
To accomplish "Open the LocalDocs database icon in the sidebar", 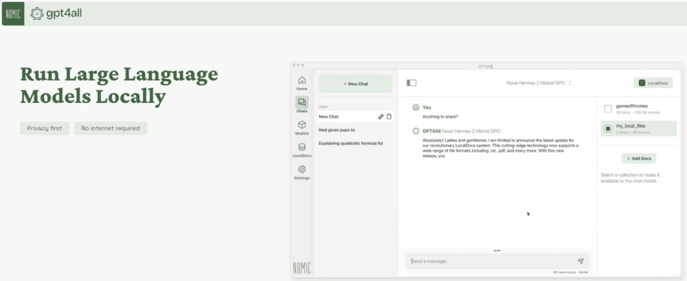I will tap(302, 150).
